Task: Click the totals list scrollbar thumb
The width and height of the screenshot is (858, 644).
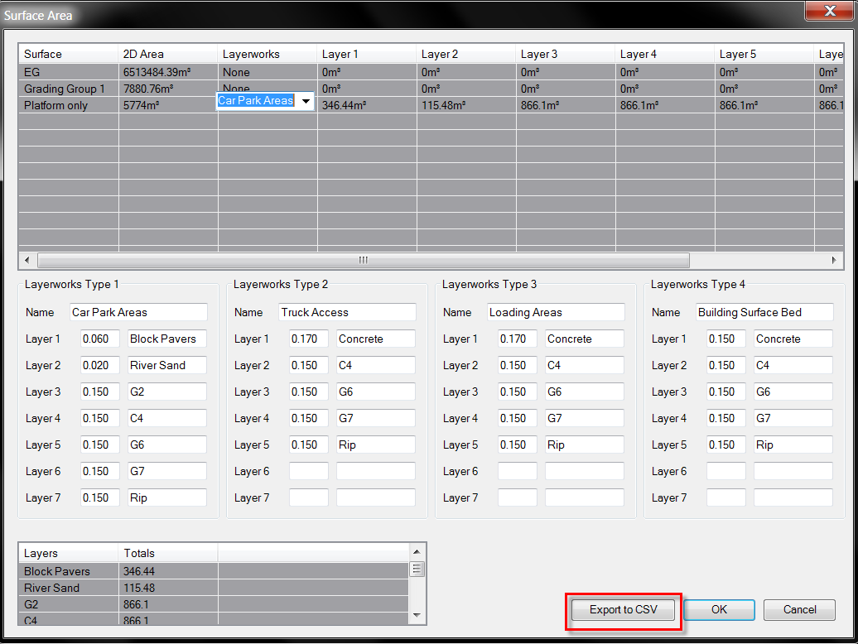Action: point(417,570)
